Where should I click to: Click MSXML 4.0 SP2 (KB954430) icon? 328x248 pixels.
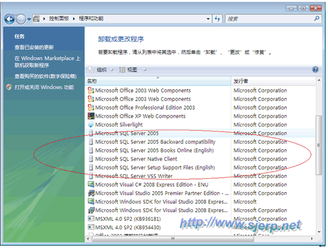coord(91,227)
